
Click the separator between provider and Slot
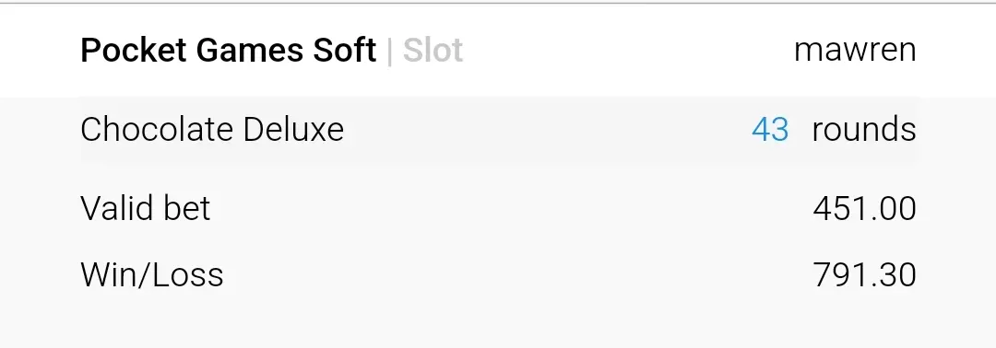coord(389,52)
